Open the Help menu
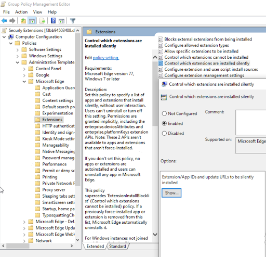Viewport: 266px width, 257px height. coord(52,12)
